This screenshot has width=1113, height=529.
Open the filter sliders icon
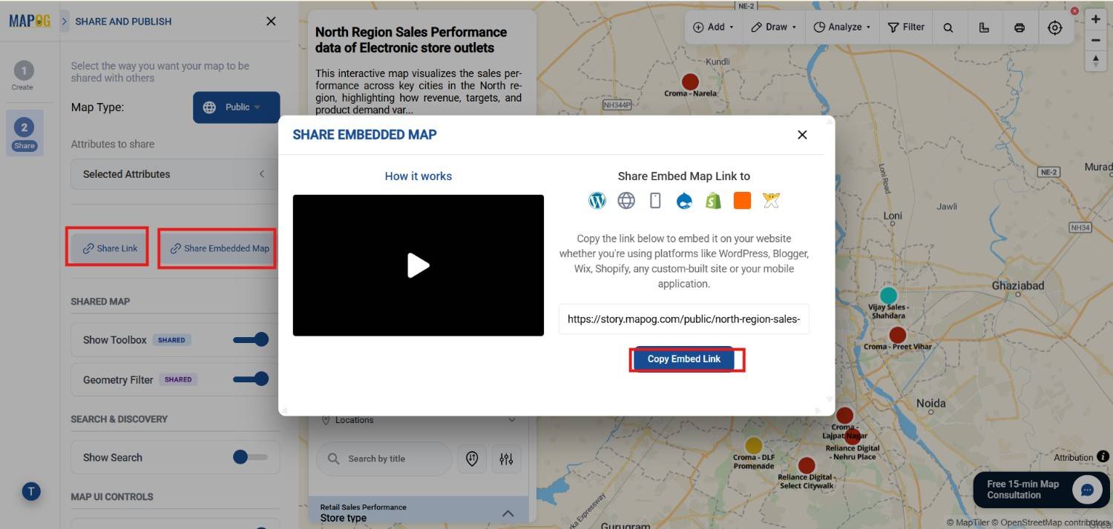point(506,459)
